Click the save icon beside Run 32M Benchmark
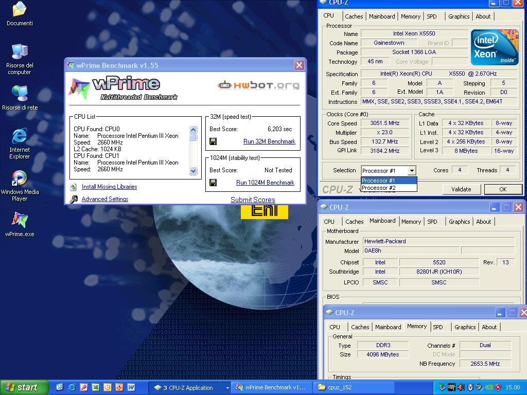The image size is (527, 395). click(213, 141)
